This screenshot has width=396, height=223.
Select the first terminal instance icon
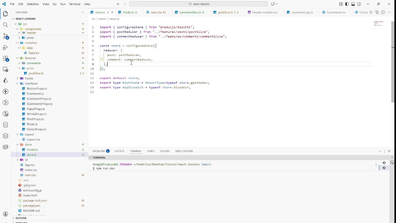coord(384,163)
